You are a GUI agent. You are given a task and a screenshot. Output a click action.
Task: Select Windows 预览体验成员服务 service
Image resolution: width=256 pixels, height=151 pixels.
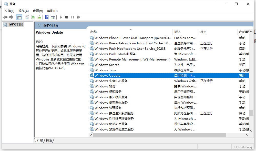tap(114, 129)
